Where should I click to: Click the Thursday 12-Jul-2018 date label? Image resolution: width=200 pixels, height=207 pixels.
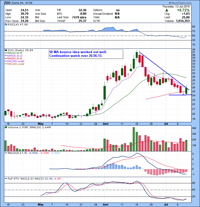(176, 6)
